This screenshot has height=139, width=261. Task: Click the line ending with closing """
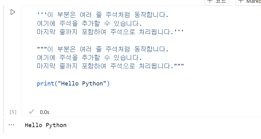tap(110, 66)
